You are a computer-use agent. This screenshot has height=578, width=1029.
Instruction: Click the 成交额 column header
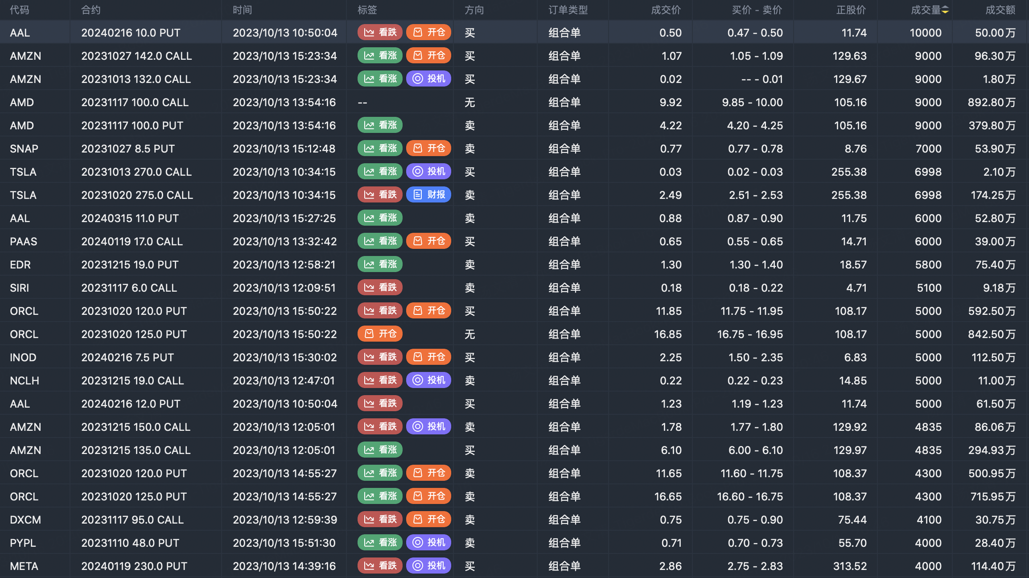(x=1000, y=10)
